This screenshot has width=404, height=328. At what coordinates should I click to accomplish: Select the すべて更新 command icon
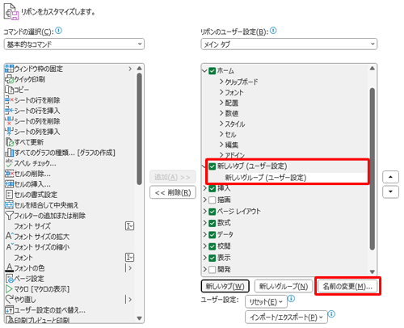point(9,142)
